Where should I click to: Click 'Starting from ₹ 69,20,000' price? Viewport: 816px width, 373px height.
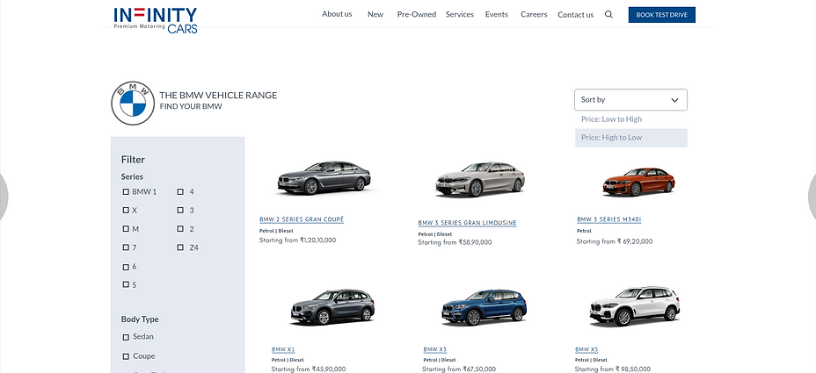click(x=615, y=241)
